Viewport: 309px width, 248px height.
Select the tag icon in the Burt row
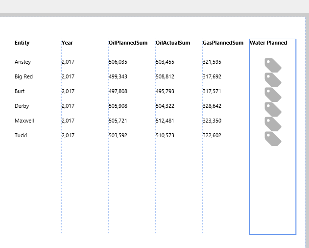coord(273,94)
